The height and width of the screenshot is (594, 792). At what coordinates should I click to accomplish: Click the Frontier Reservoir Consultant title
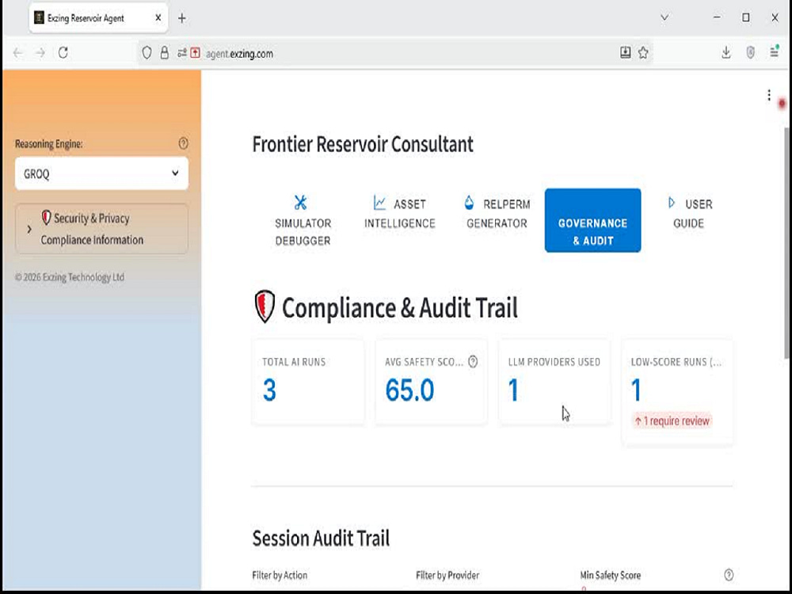coord(363,144)
